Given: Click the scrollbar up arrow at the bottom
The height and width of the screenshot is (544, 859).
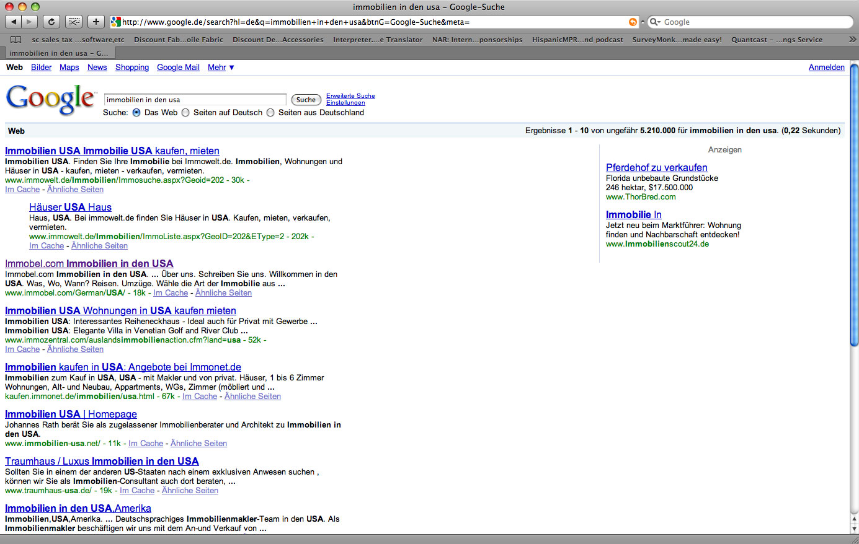Looking at the screenshot, I should tap(854, 519).
